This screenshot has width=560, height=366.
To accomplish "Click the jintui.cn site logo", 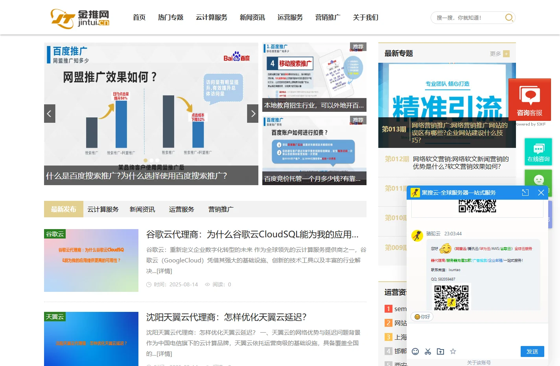I will 80,18.
